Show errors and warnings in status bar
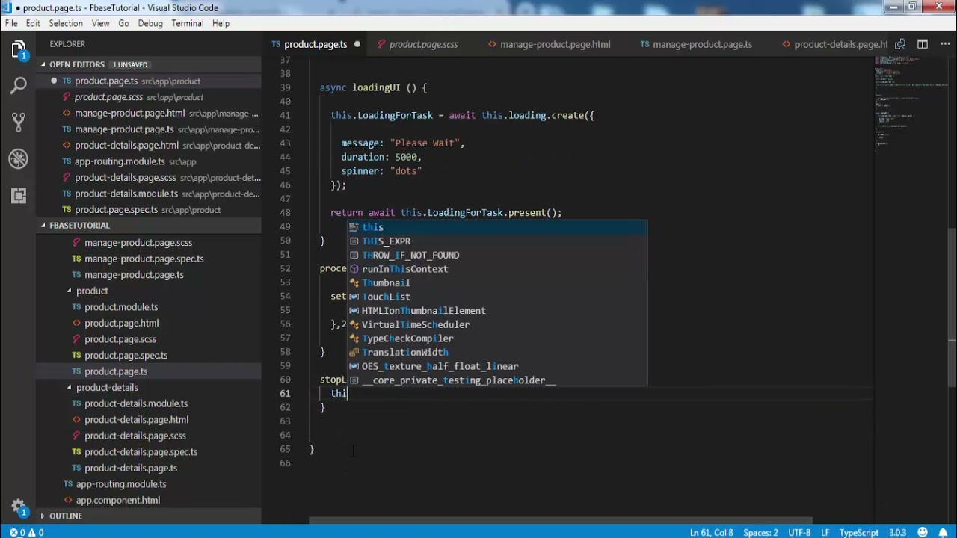The image size is (957, 538). [x=27, y=533]
